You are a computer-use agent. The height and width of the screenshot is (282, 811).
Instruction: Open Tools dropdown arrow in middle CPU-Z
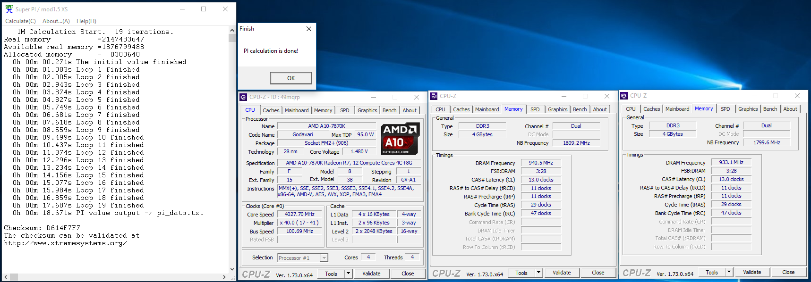(538, 273)
